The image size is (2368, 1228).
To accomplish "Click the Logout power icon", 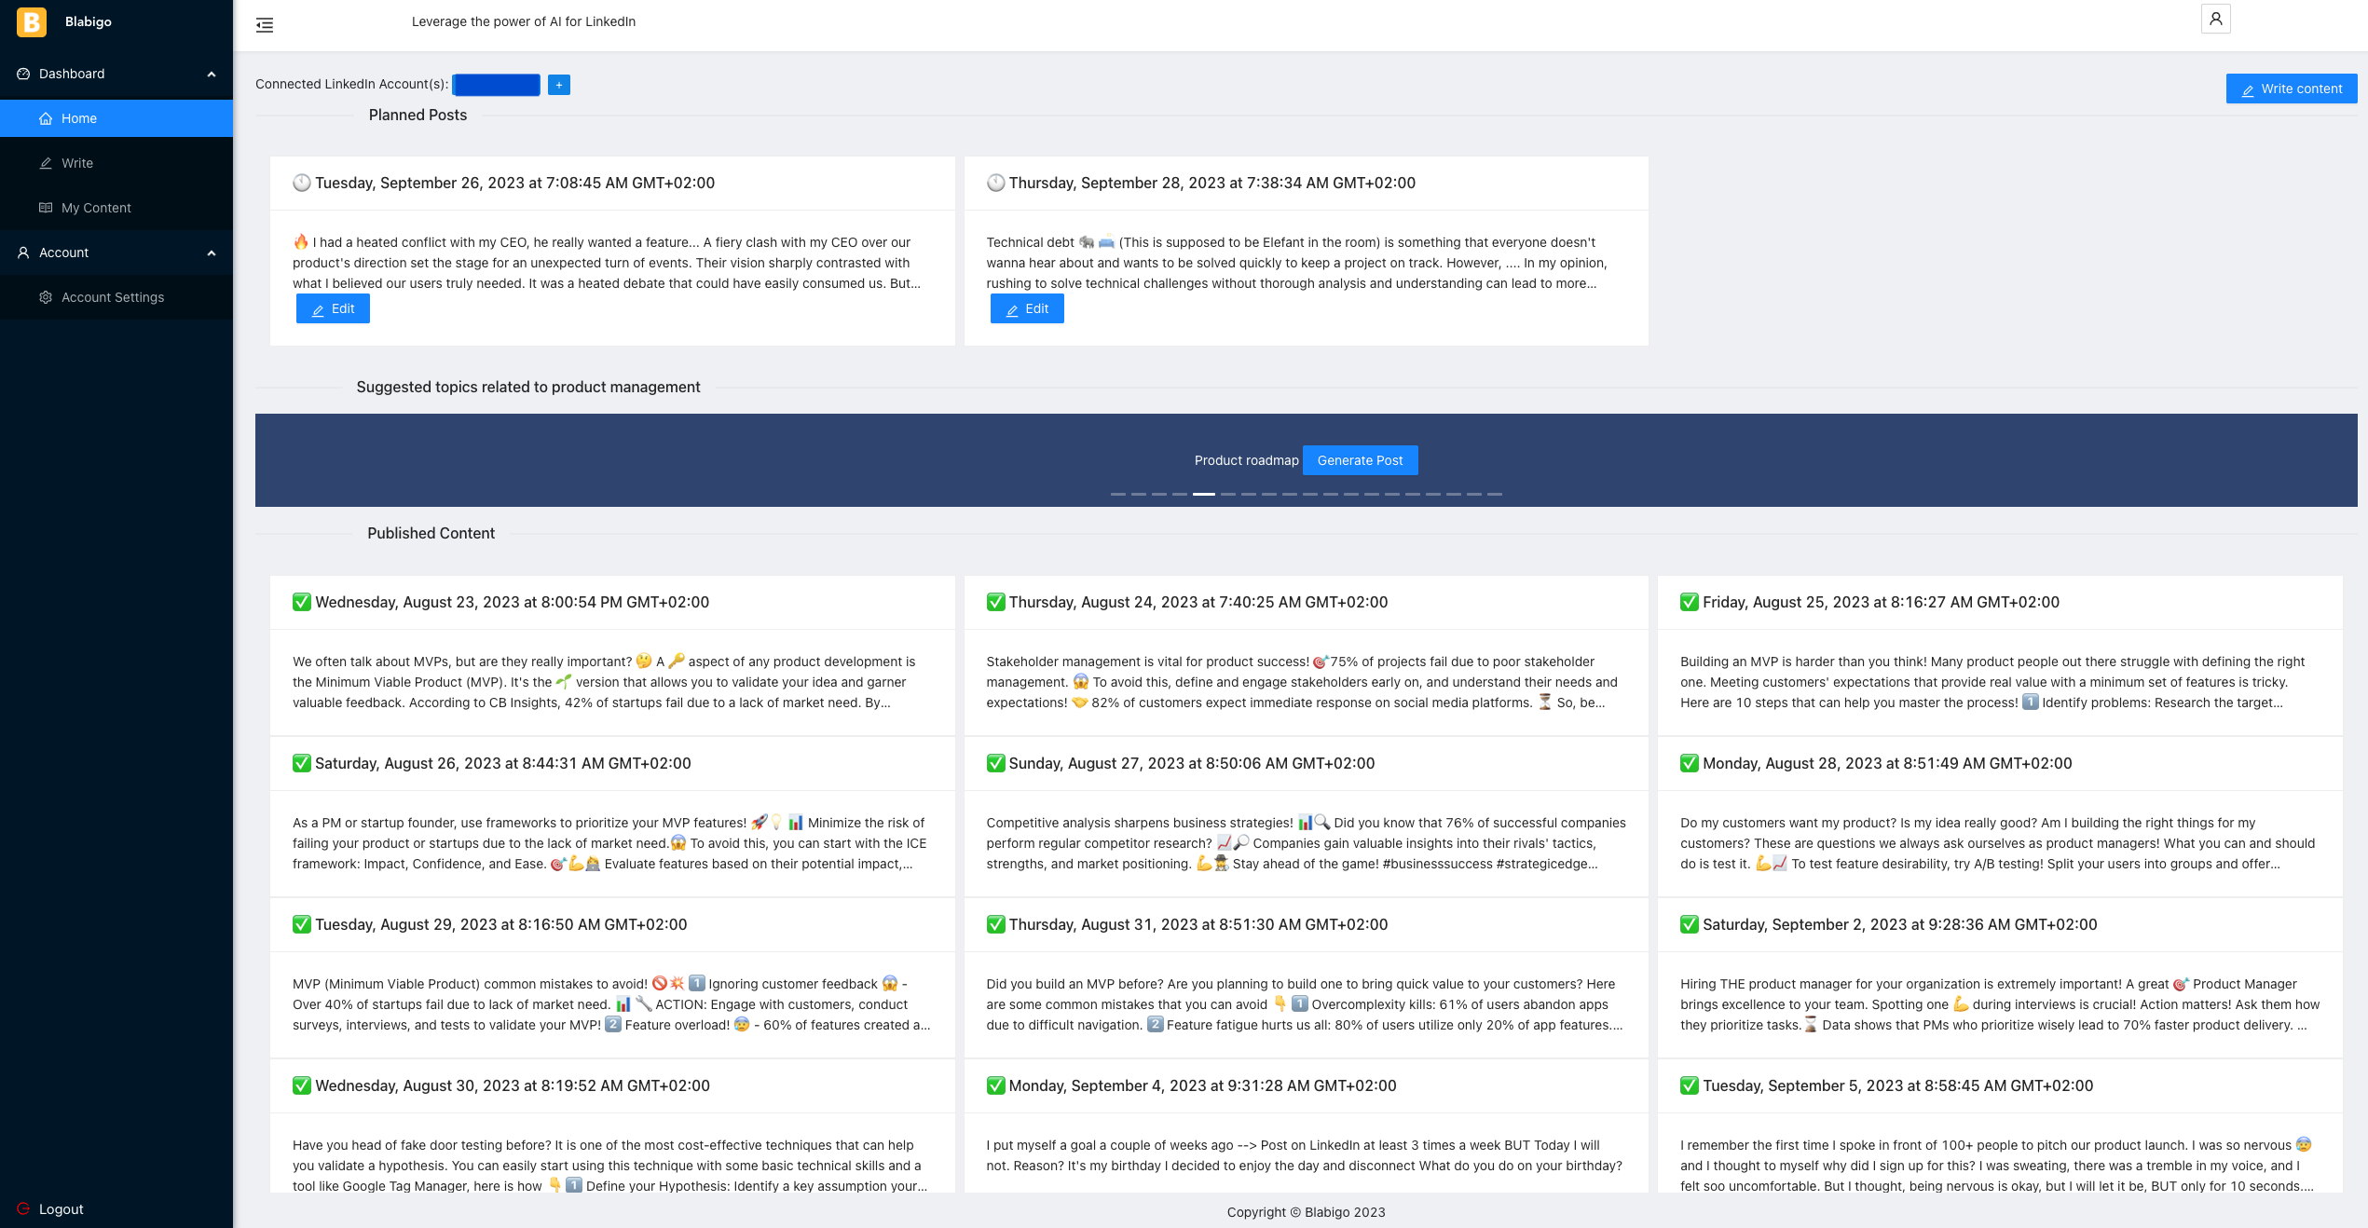I will pyautogui.click(x=23, y=1208).
